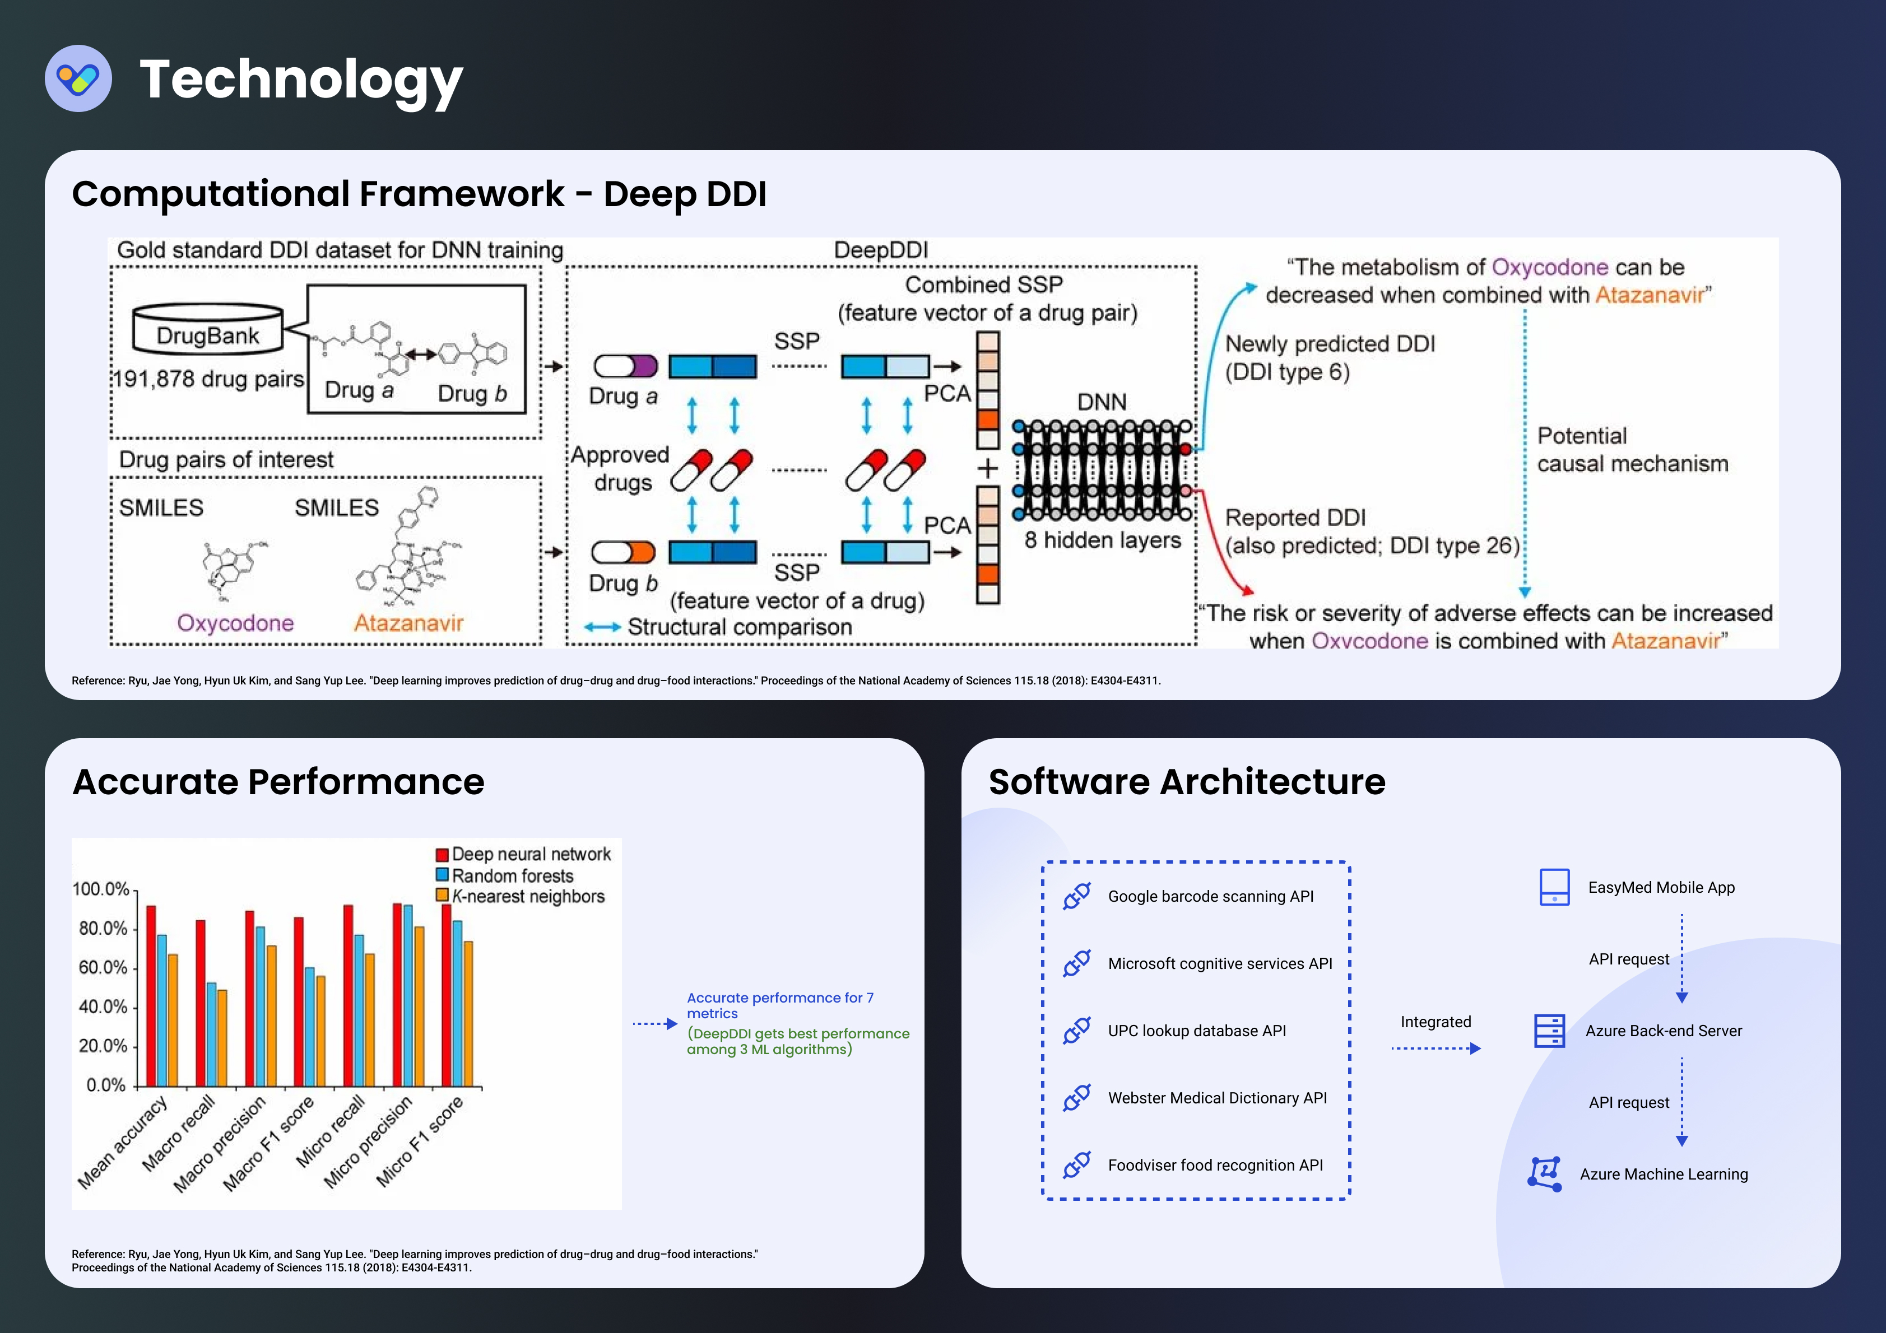Click the Azure Back-end Server icon
1886x1333 pixels.
coord(1549,1031)
